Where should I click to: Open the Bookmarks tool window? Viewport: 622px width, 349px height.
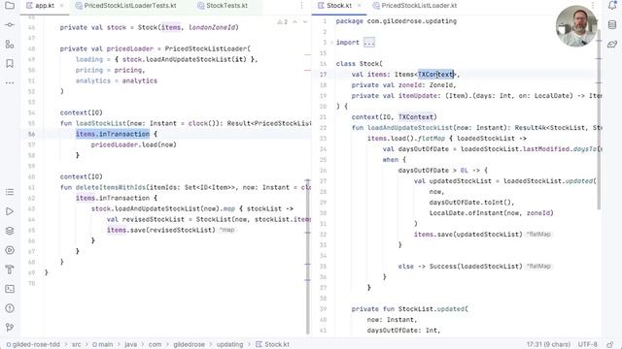tap(10, 63)
